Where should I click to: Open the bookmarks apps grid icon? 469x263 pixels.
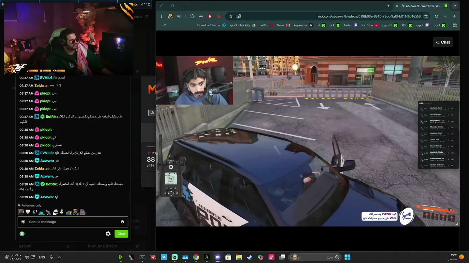[455, 25]
